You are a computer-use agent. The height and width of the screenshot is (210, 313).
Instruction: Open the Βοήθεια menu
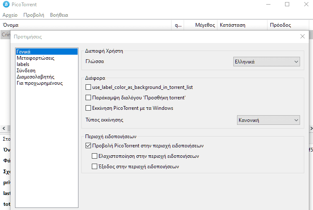(59, 15)
